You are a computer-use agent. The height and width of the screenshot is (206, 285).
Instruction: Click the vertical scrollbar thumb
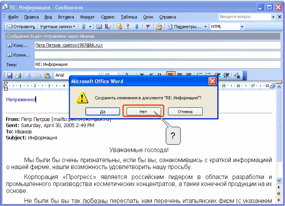click(279, 126)
